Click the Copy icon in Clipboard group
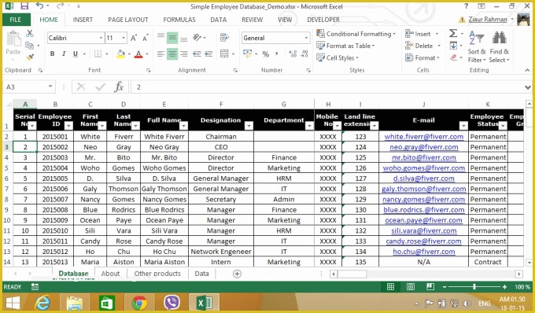This screenshot has width=535, height=313. [30, 45]
